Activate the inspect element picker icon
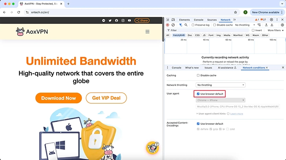Screen dimensions: 286x160 click(168, 20)
